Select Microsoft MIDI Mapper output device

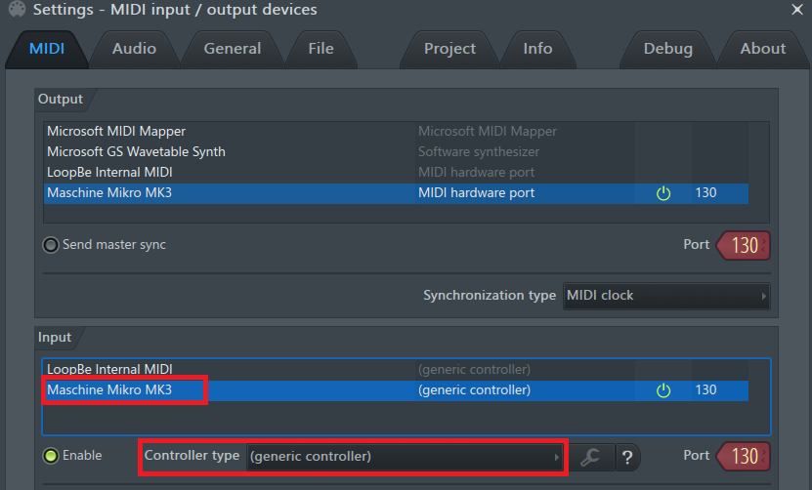116,131
